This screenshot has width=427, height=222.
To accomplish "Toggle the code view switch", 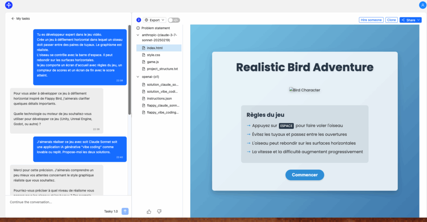I will [174, 20].
